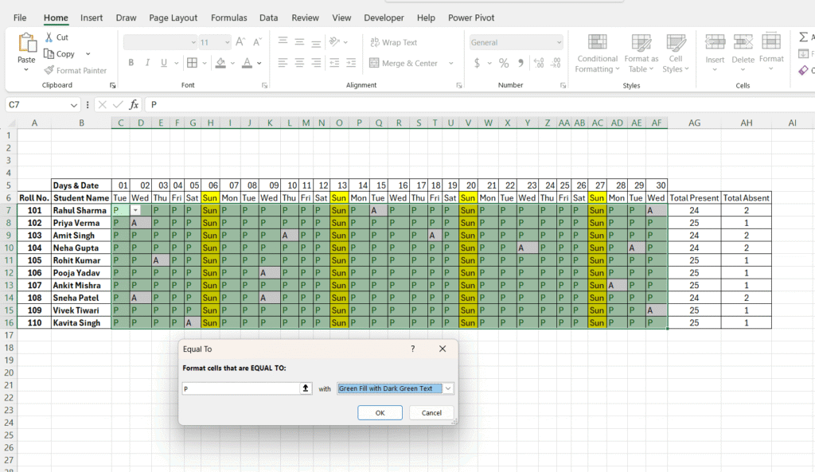Click the Font Color letter A icon
This screenshot has height=472, width=815.
point(248,63)
